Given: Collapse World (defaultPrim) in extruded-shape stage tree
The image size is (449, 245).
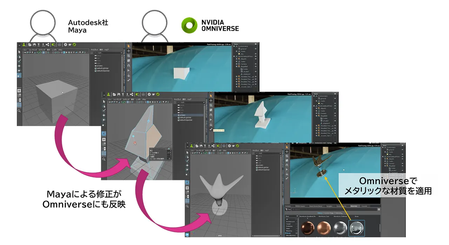Looking at the screenshot, I should click(x=314, y=105).
